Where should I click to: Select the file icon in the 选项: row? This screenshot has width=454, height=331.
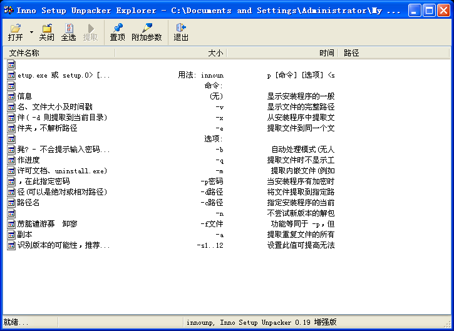coord(11,139)
